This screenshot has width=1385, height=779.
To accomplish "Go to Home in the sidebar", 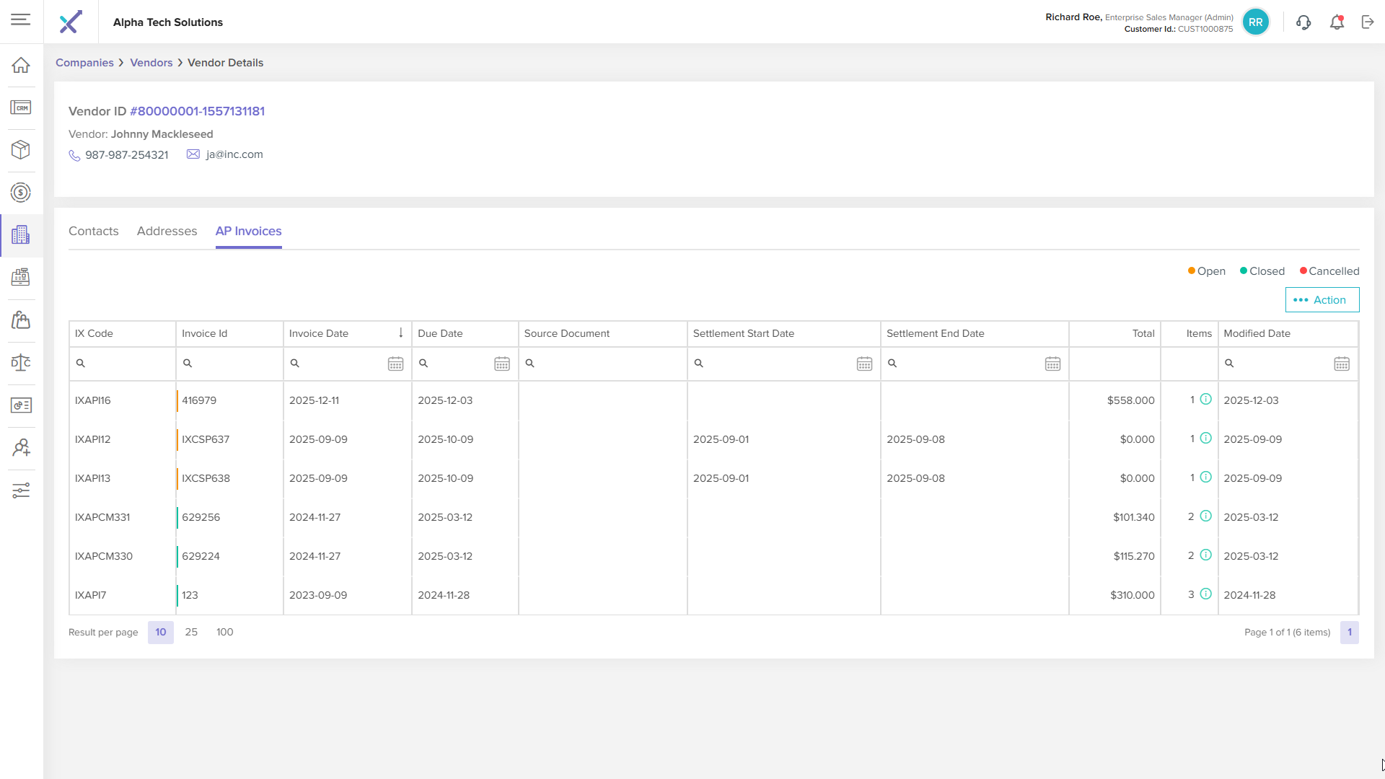I will click(21, 65).
